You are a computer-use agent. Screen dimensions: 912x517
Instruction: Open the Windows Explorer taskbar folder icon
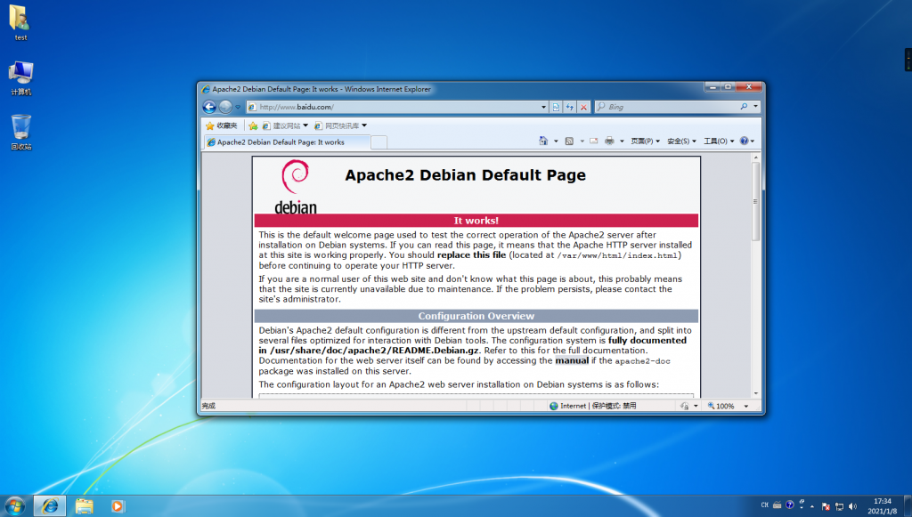click(x=85, y=506)
